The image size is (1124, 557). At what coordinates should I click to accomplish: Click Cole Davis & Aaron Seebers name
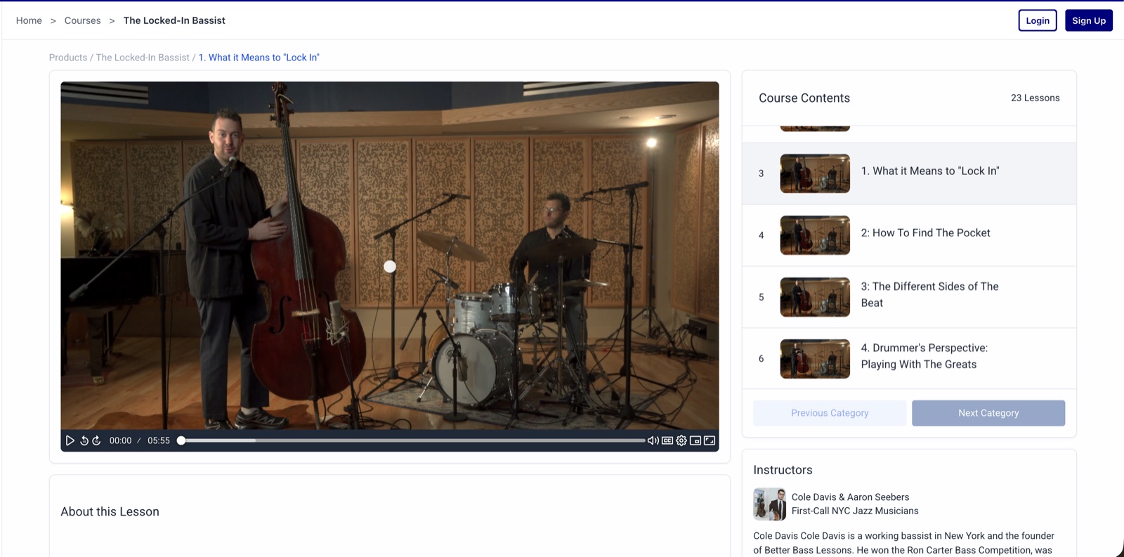(850, 497)
